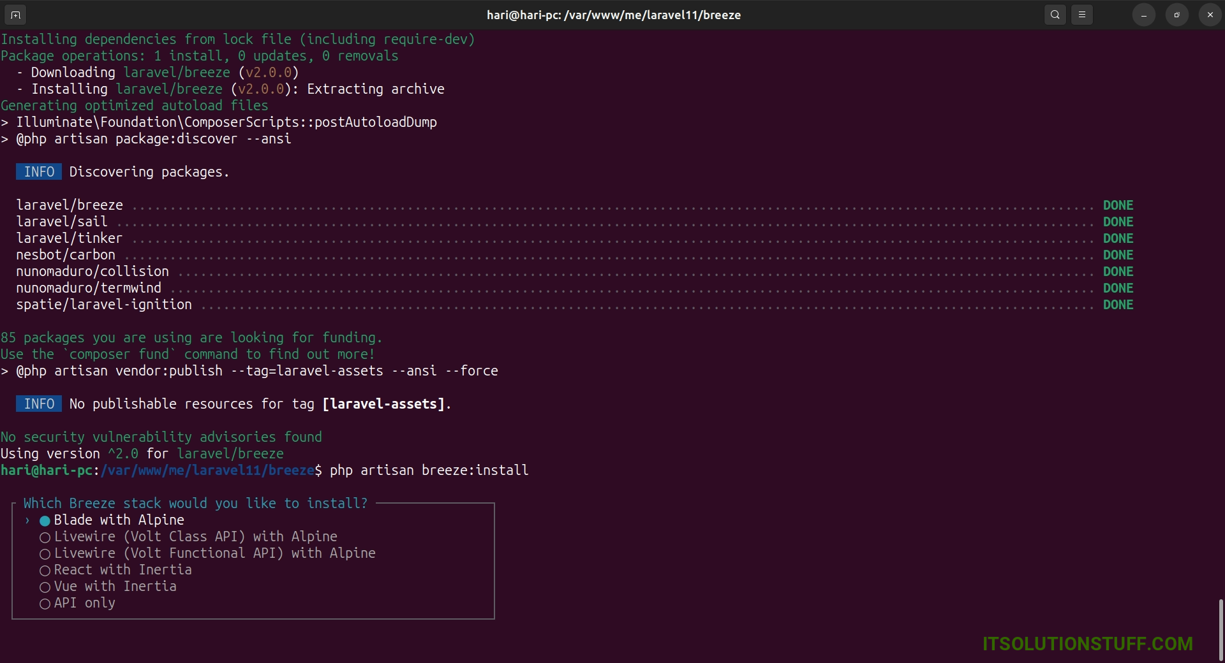
Task: Close the terminal window
Action: pos(1210,15)
